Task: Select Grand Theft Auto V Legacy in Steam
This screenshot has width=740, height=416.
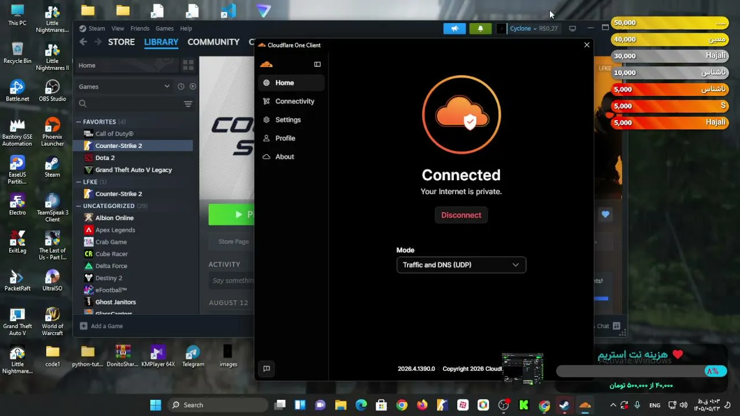Action: pyautogui.click(x=134, y=170)
